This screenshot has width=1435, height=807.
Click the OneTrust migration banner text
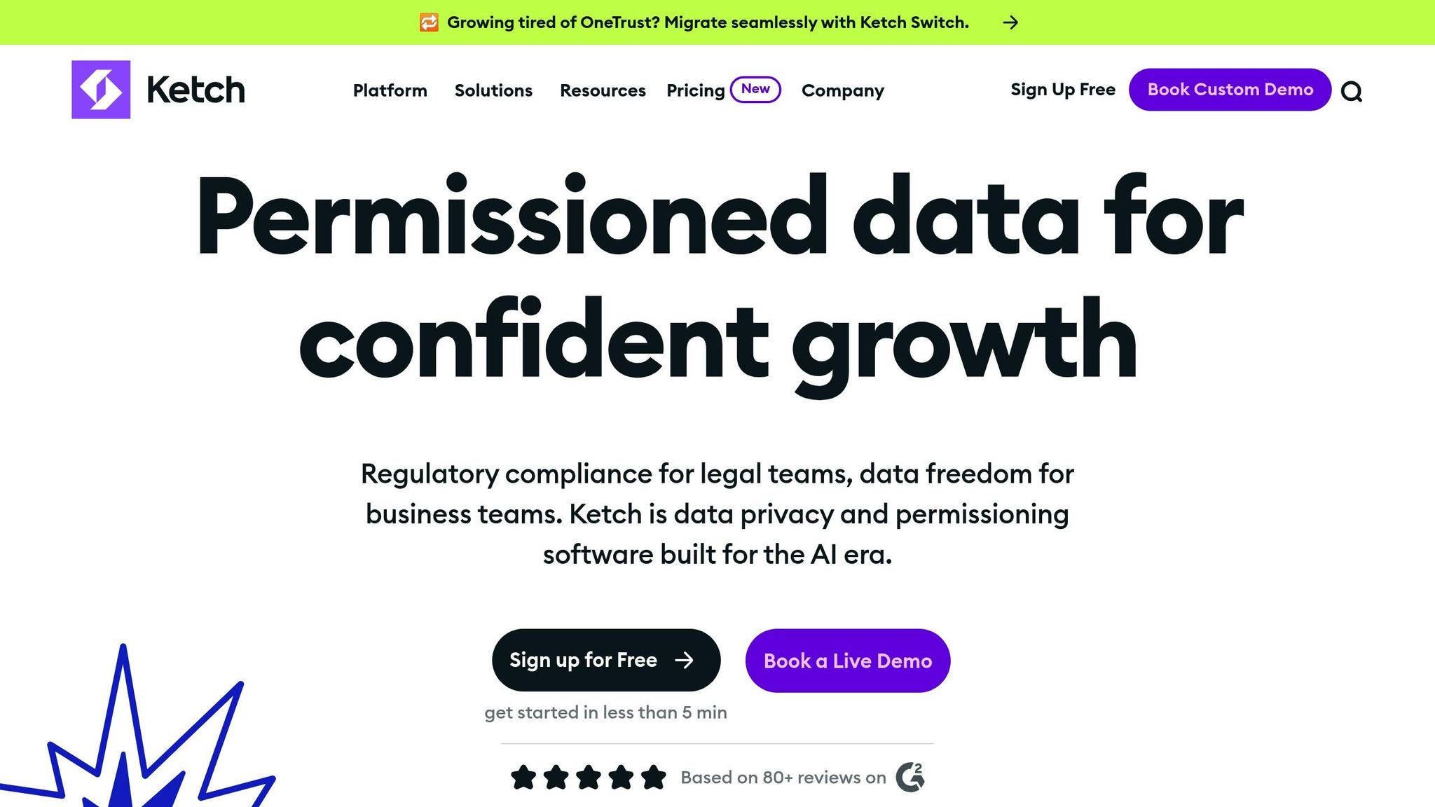708,22
